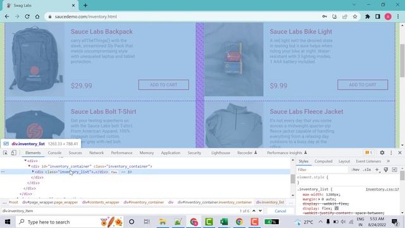405x228 pixels.
Task: Open the Chrome profile avatar
Action: tap(388, 16)
